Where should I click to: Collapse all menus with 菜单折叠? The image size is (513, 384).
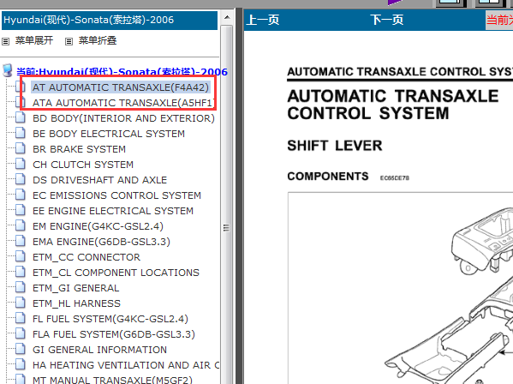pyautogui.click(x=98, y=40)
